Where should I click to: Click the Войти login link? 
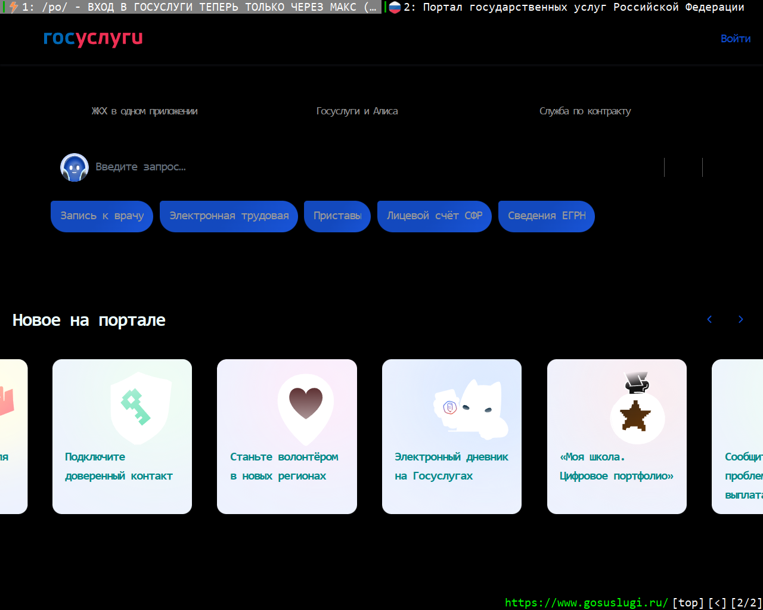coord(736,39)
